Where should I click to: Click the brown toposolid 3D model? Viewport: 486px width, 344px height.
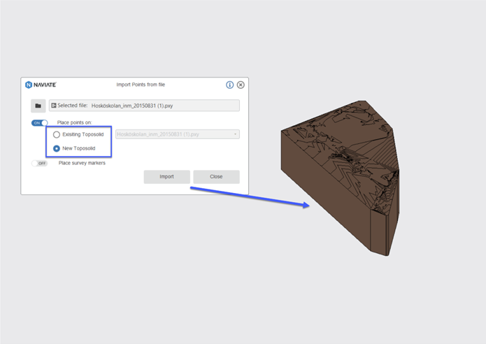pyautogui.click(x=340, y=178)
